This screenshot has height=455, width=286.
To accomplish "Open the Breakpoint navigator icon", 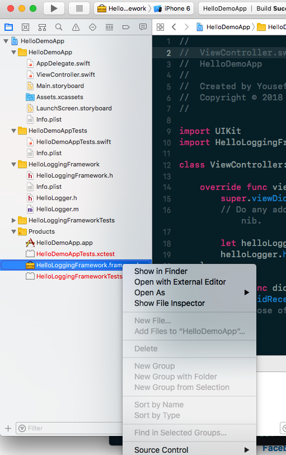I will 126,27.
